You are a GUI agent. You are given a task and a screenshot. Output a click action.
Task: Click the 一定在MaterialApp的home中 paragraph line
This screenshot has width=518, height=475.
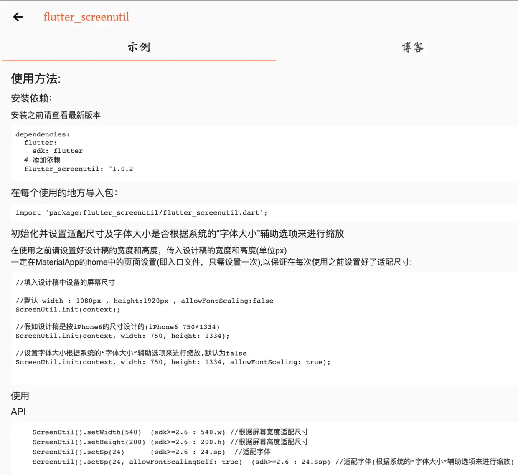coord(211,262)
